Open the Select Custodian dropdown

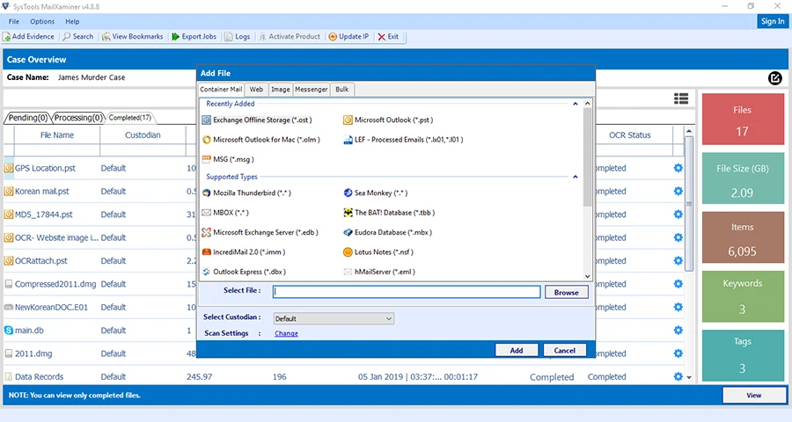click(x=334, y=318)
